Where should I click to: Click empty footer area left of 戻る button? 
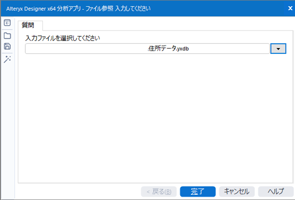(x=76, y=191)
